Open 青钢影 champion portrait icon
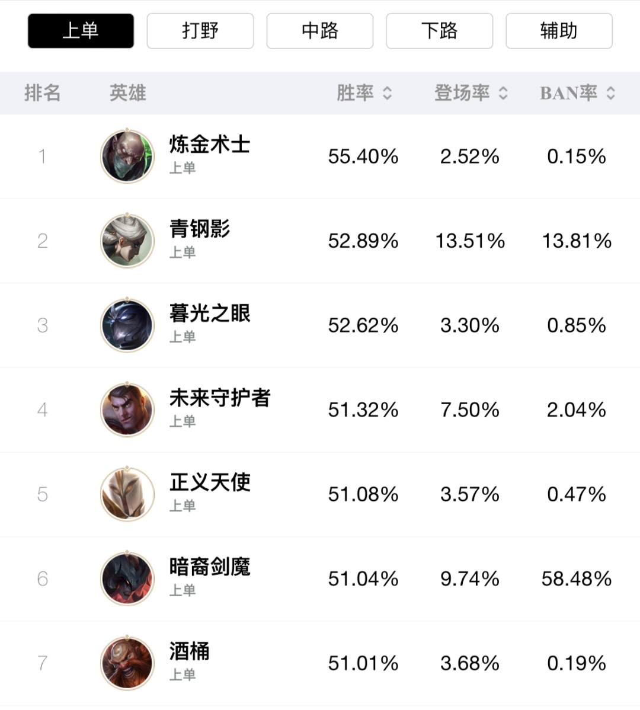The width and height of the screenshot is (640, 710). 127,241
